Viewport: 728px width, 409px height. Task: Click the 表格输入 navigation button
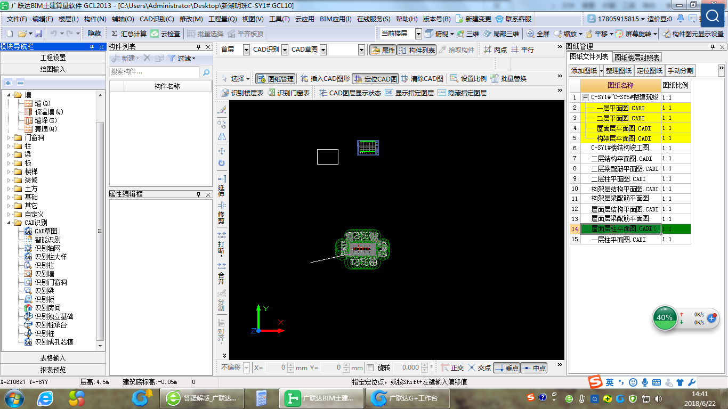point(53,358)
